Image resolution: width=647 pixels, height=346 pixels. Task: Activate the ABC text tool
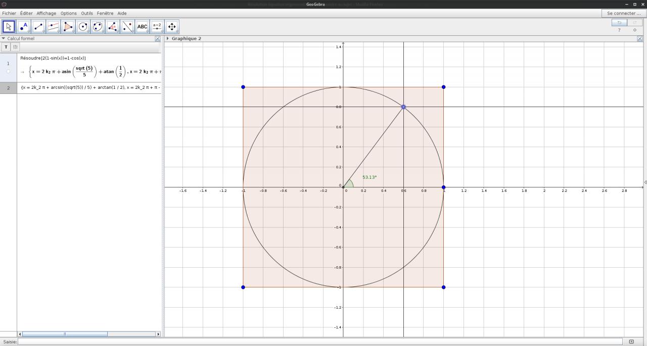143,27
